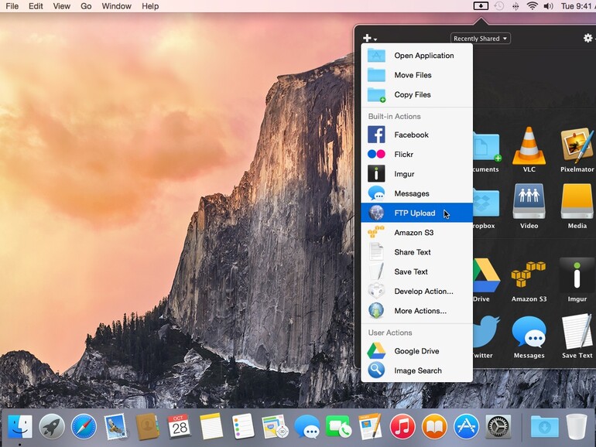Choose FTP Upload from the menu
The image size is (596, 447).
point(414,213)
